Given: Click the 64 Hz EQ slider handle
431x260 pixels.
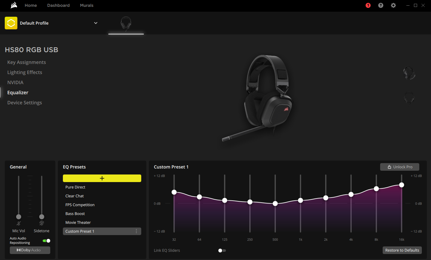Looking at the screenshot, I should 199,197.
